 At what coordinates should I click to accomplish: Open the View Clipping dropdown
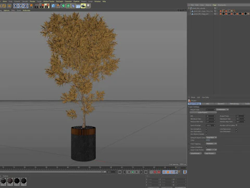pos(211,144)
